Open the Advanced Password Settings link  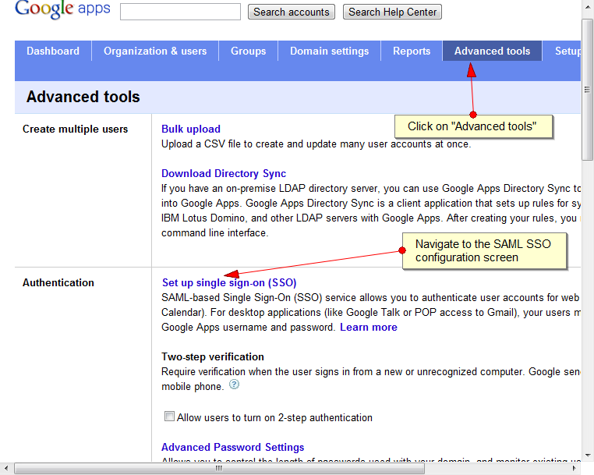click(232, 448)
